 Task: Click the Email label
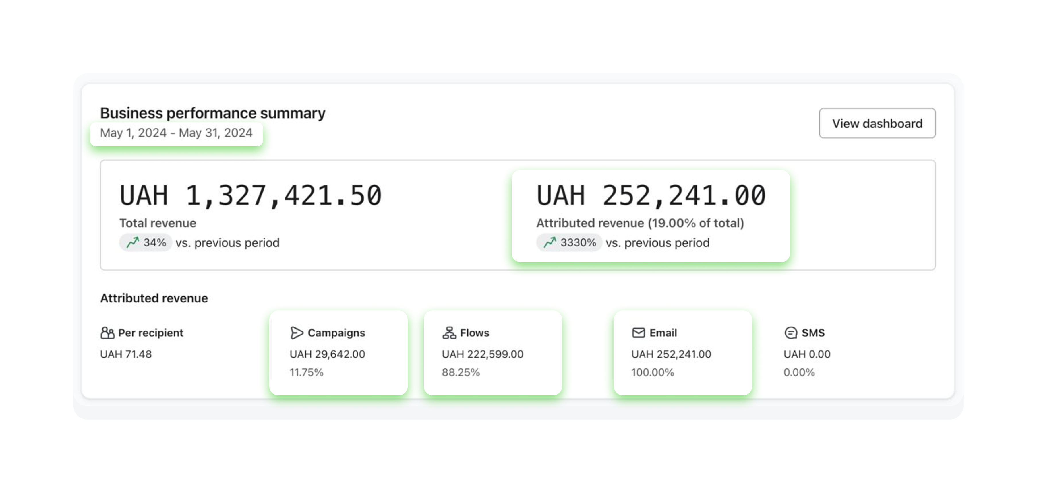click(663, 333)
